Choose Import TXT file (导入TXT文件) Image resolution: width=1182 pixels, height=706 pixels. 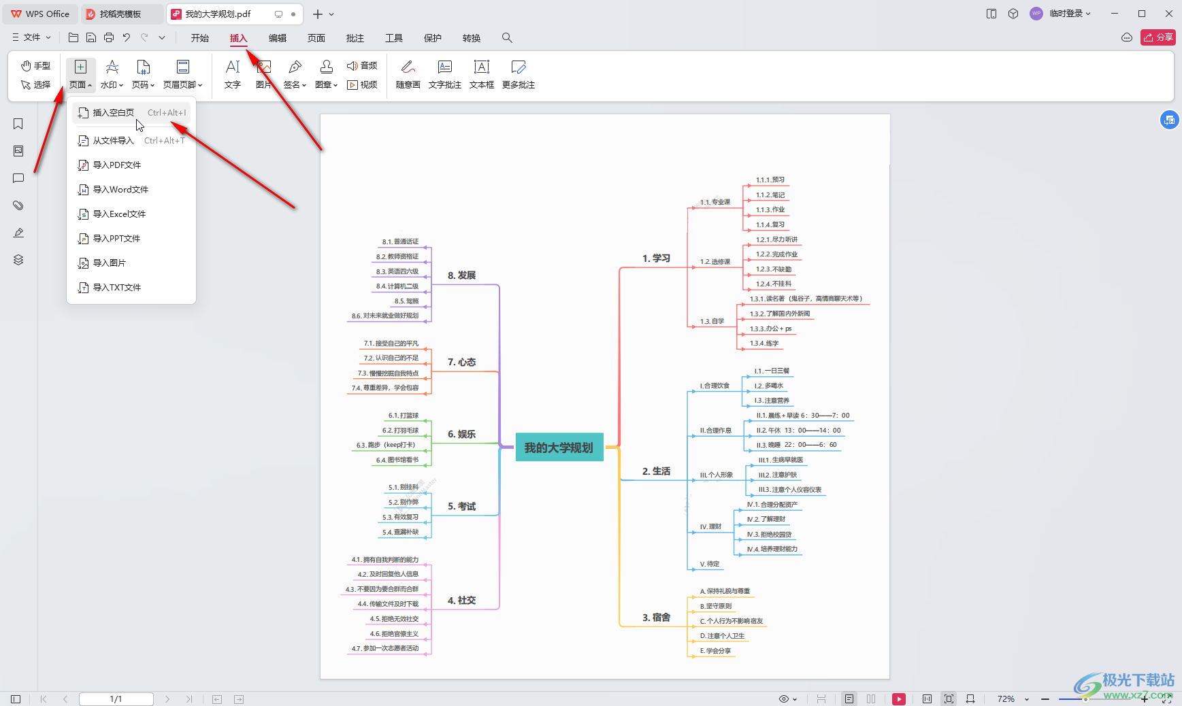tap(131, 288)
